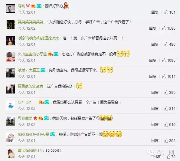Click the whale avatar of Qin_Qin___
Image resolution: width=180 pixels, height=161 pixels.
click(10, 105)
